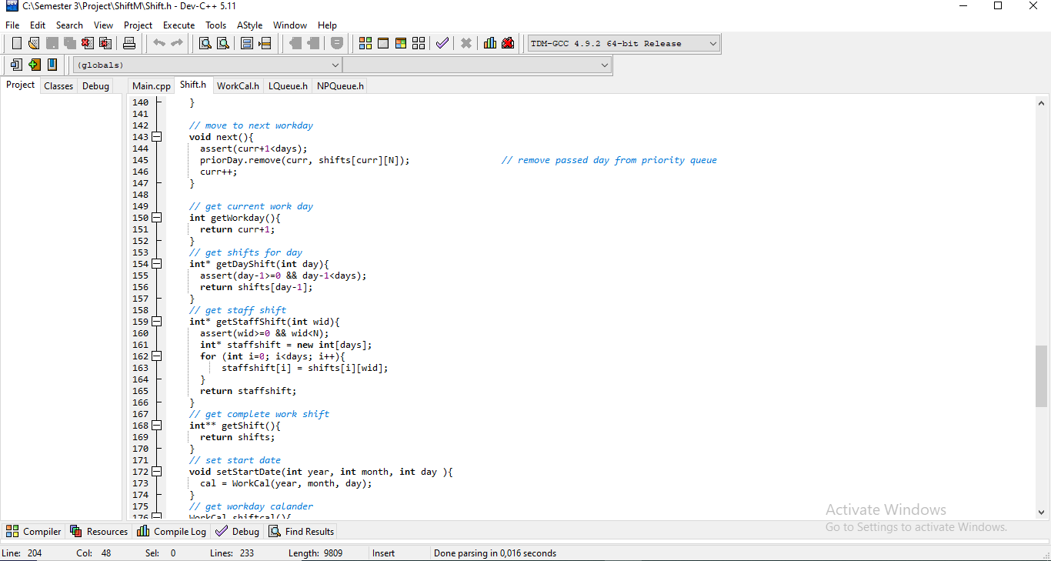
Task: Collapse getShift() fold at line 168
Action: [x=157, y=426]
